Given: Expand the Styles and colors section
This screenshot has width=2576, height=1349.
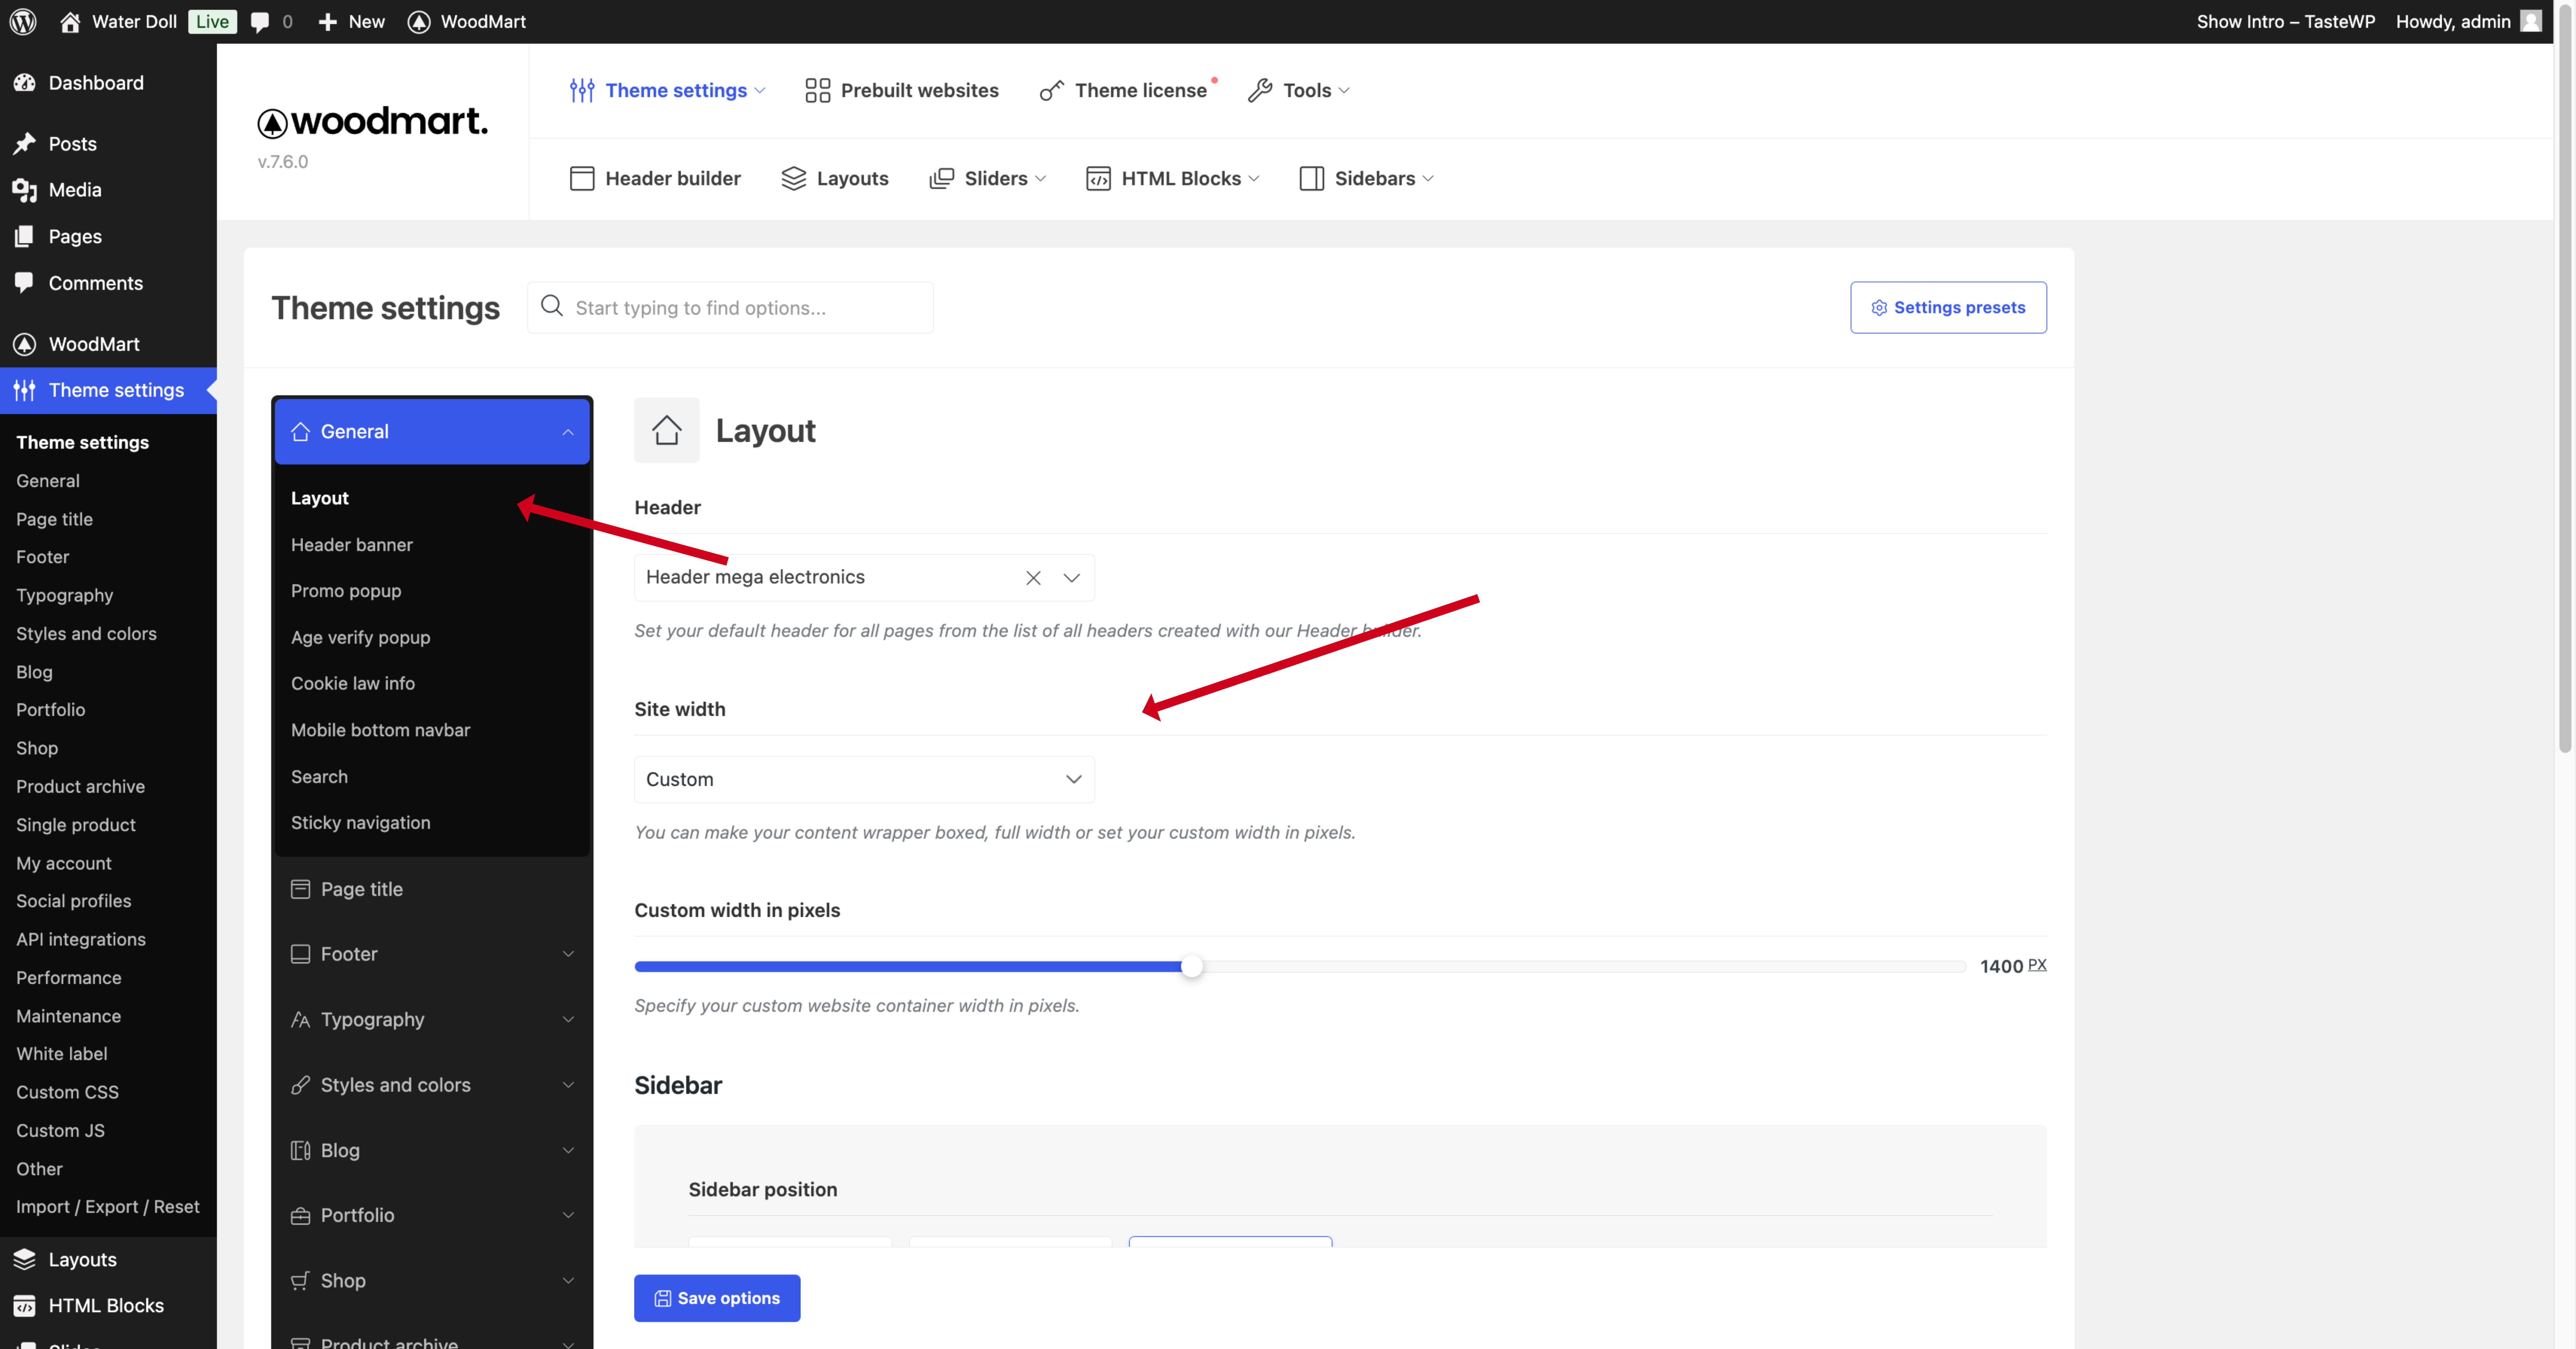Looking at the screenshot, I should tap(432, 1085).
